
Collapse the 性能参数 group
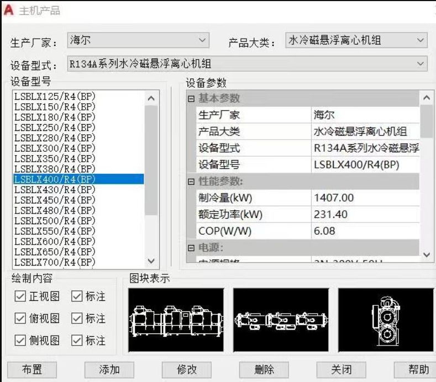pyautogui.click(x=191, y=182)
